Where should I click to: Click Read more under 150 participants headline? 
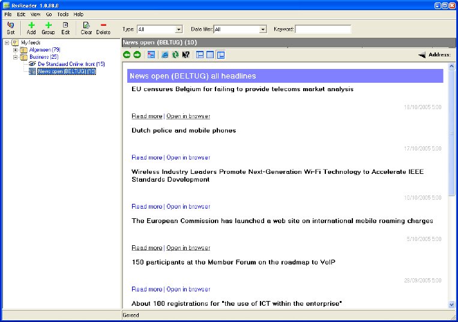pos(146,290)
